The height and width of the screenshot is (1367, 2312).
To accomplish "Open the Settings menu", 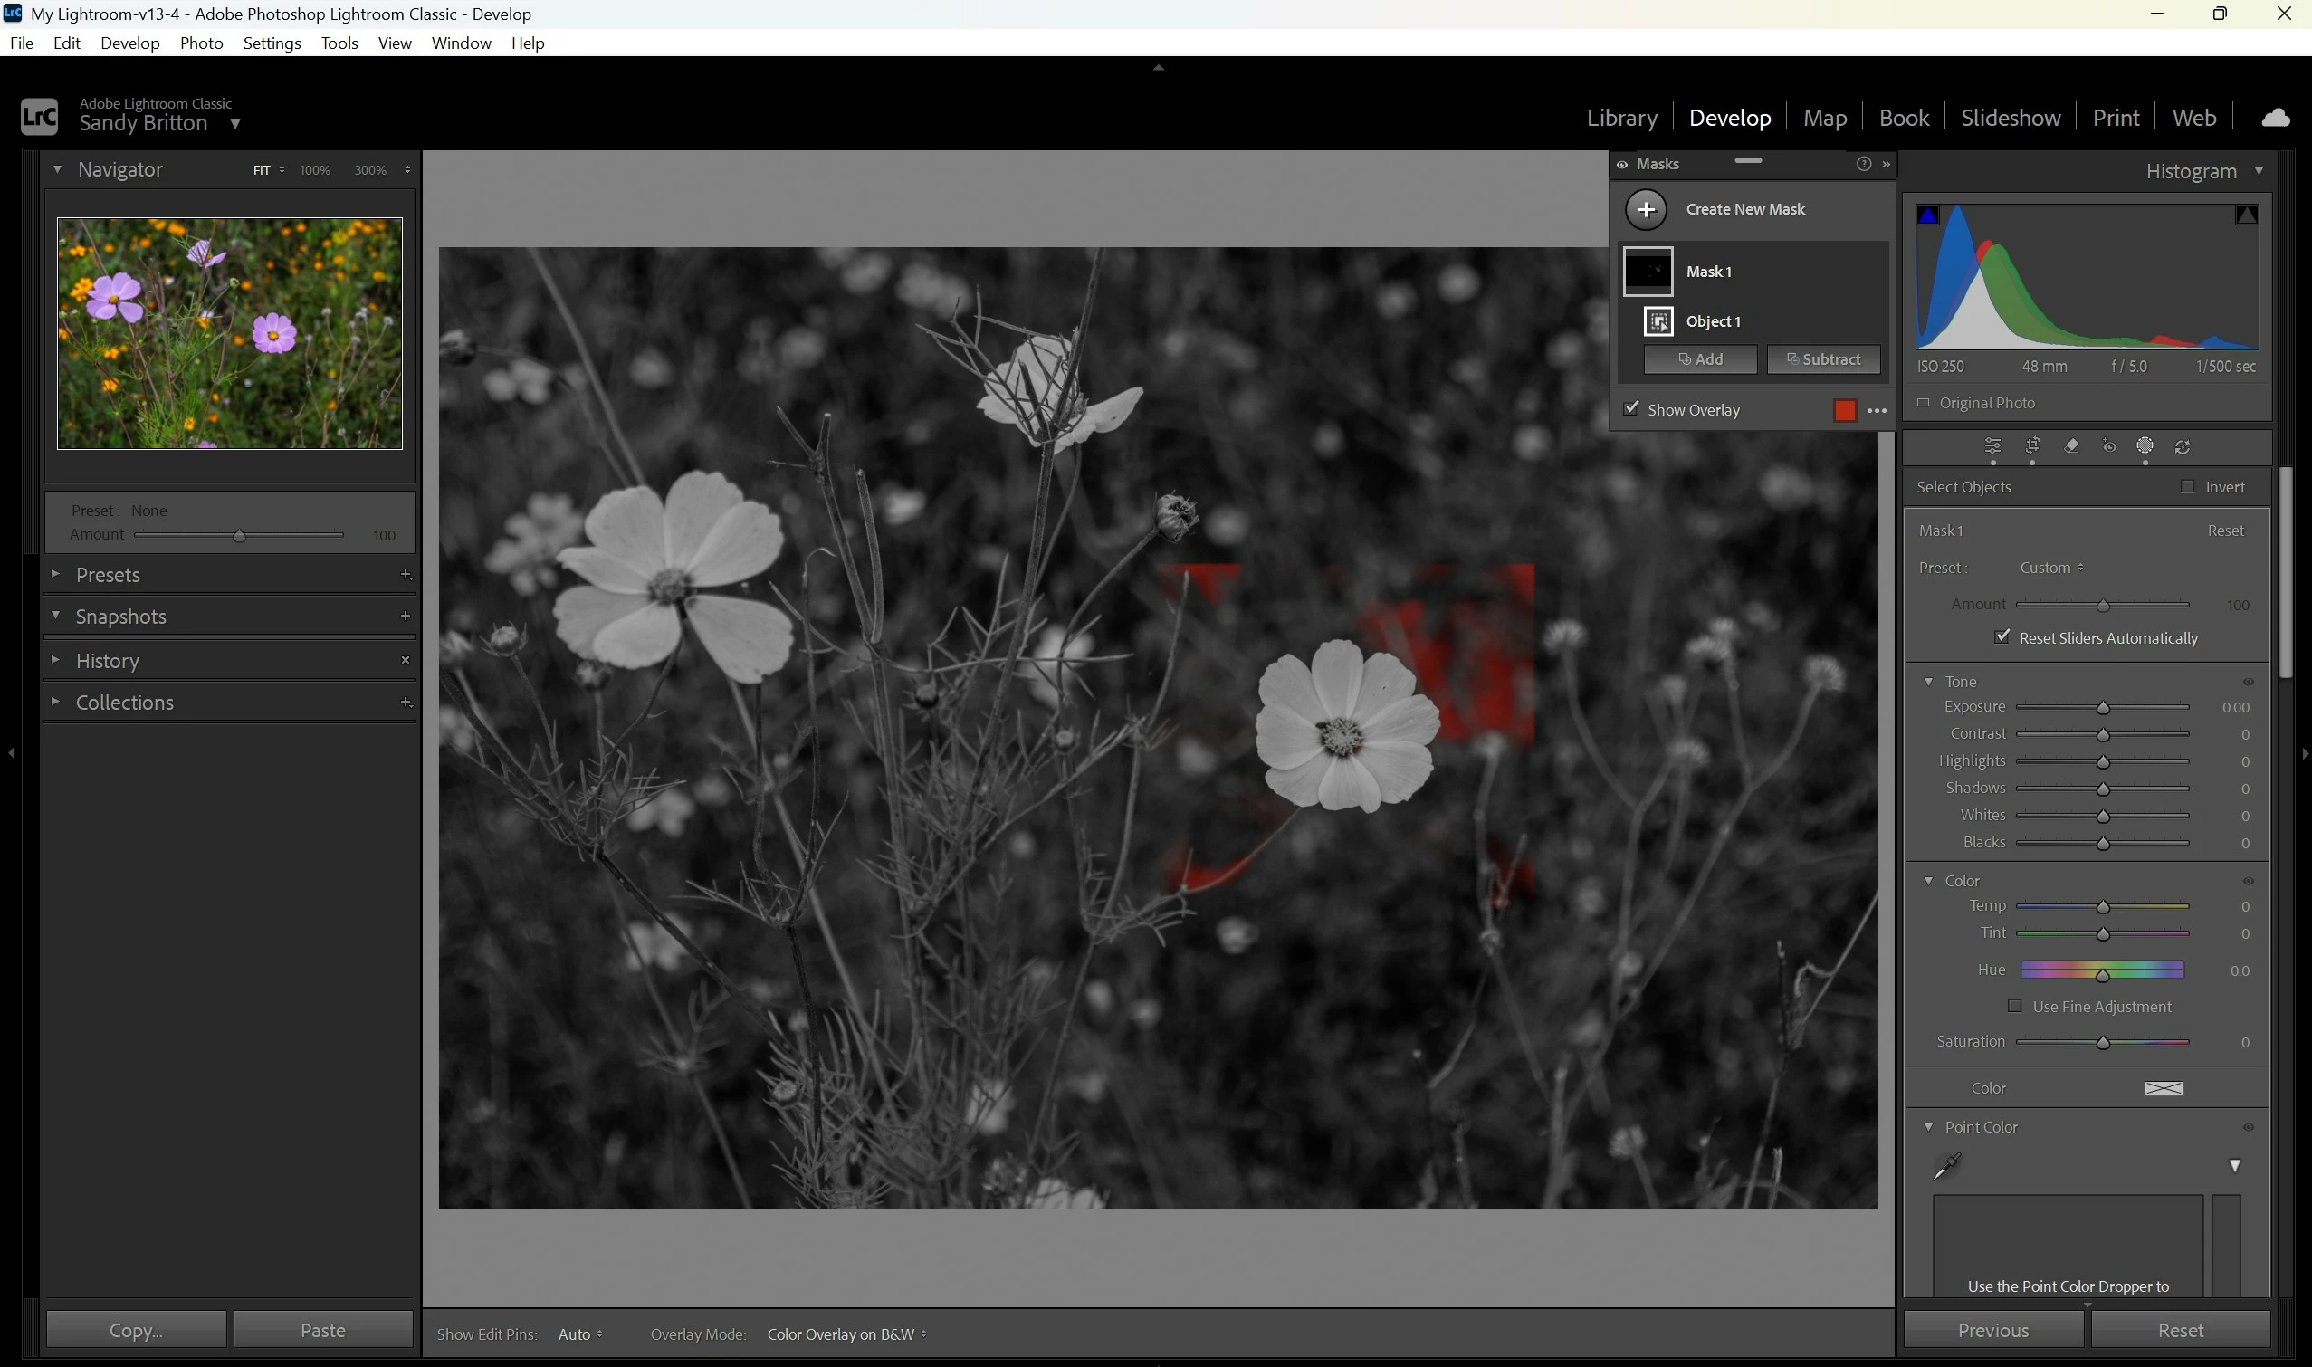I will [x=272, y=43].
